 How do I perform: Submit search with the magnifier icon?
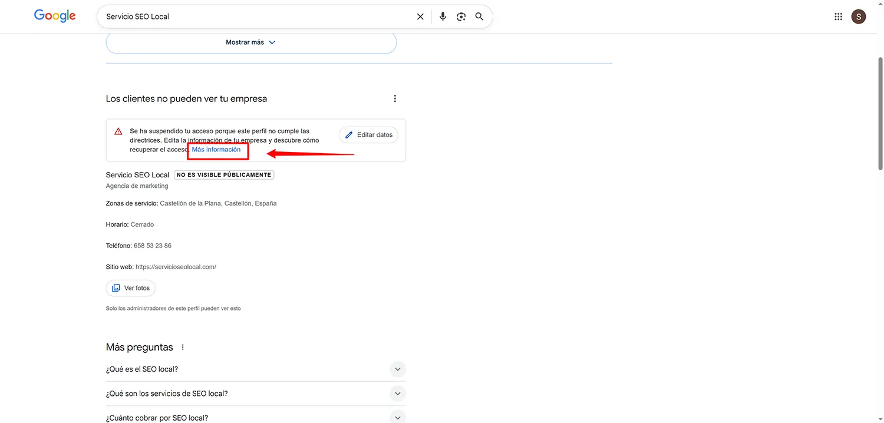(479, 16)
